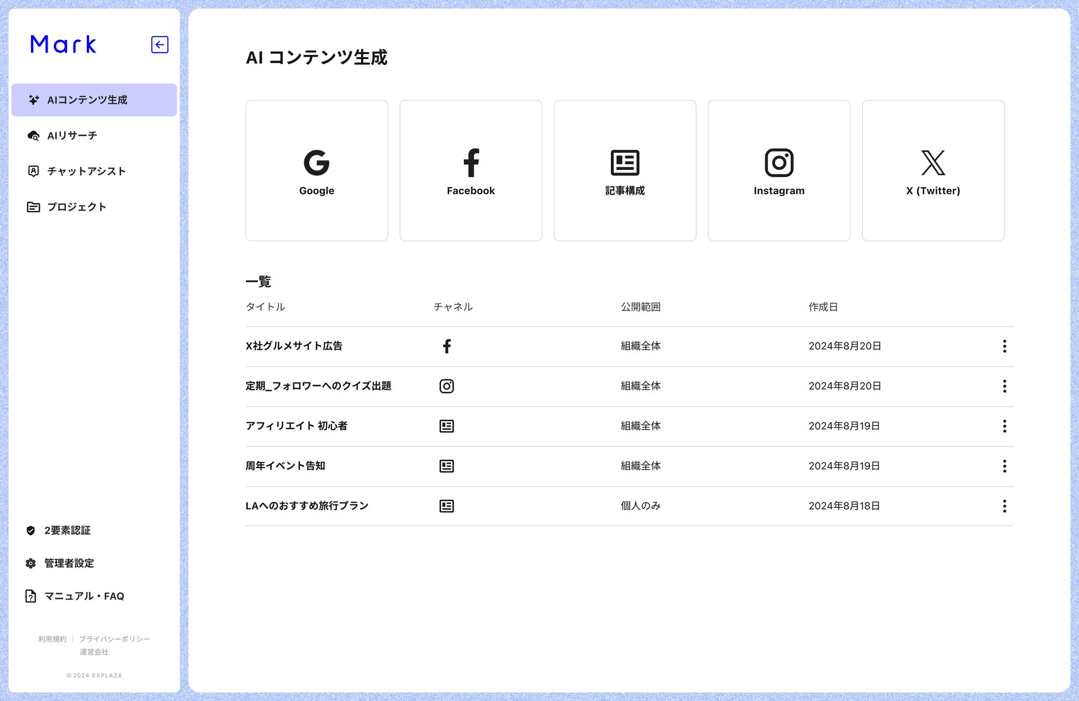Select the X (Twitter) content card

pyautogui.click(x=933, y=170)
